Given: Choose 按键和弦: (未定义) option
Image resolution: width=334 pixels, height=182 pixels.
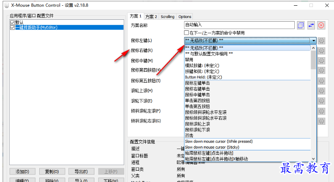Looking at the screenshot, I should coord(248,71).
